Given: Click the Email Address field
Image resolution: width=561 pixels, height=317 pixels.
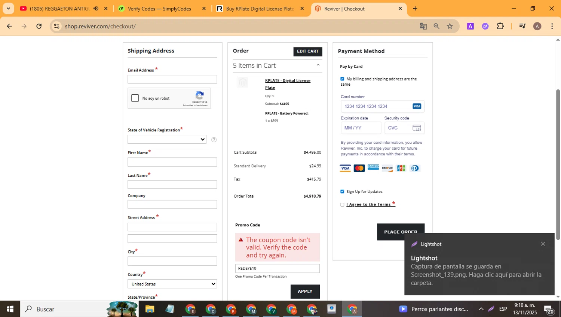Looking at the screenshot, I should coord(172,79).
